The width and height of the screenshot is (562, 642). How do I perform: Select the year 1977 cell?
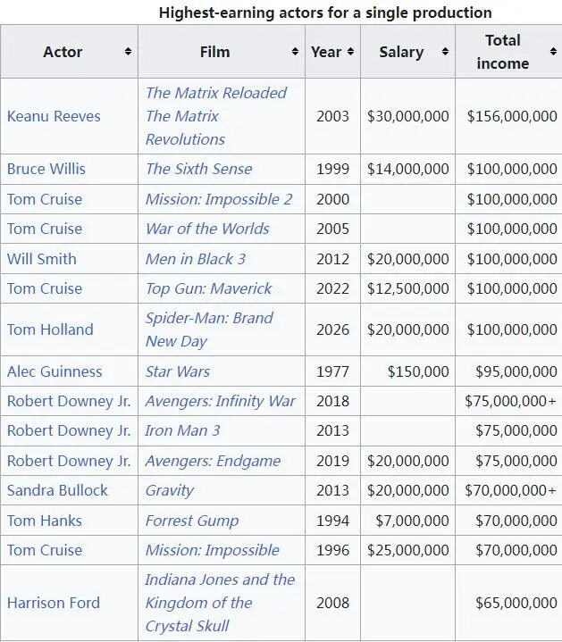[332, 371]
